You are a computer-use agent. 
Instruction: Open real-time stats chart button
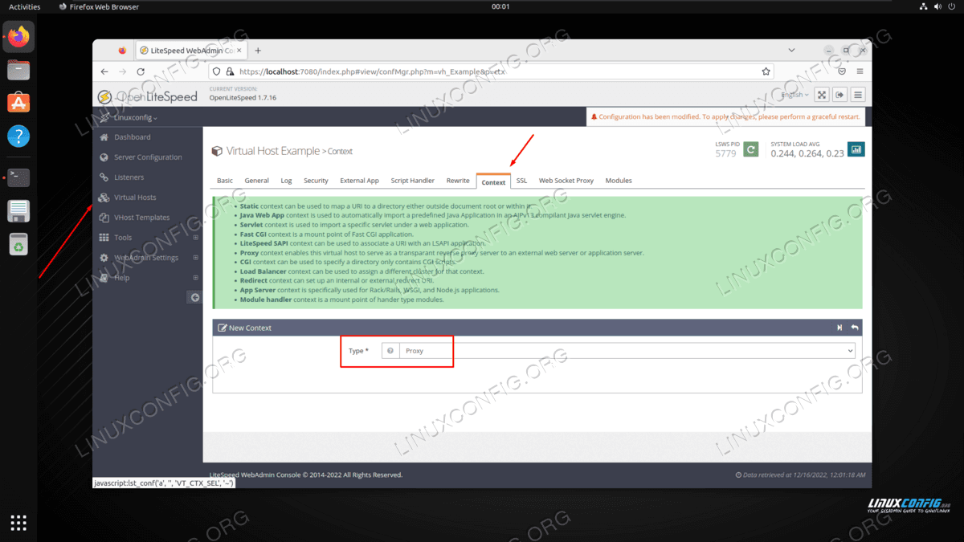(856, 149)
